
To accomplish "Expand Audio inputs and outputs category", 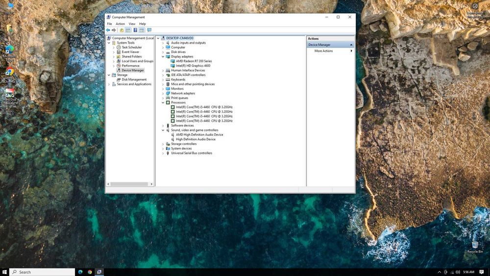I will 163,43.
